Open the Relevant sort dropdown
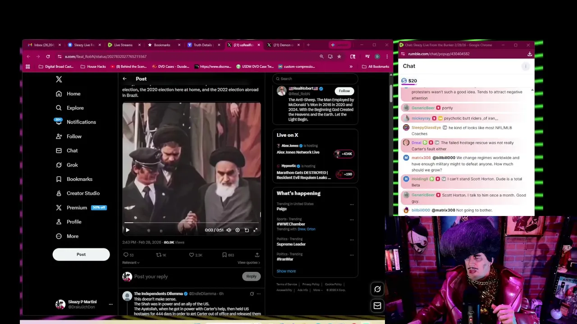 click(131, 263)
